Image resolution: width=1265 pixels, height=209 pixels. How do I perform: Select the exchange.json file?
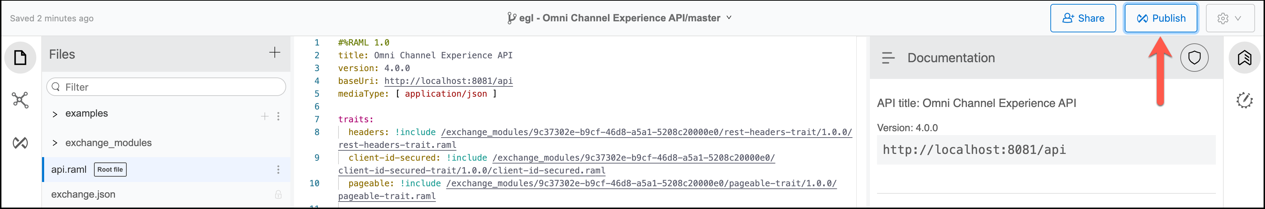[84, 194]
